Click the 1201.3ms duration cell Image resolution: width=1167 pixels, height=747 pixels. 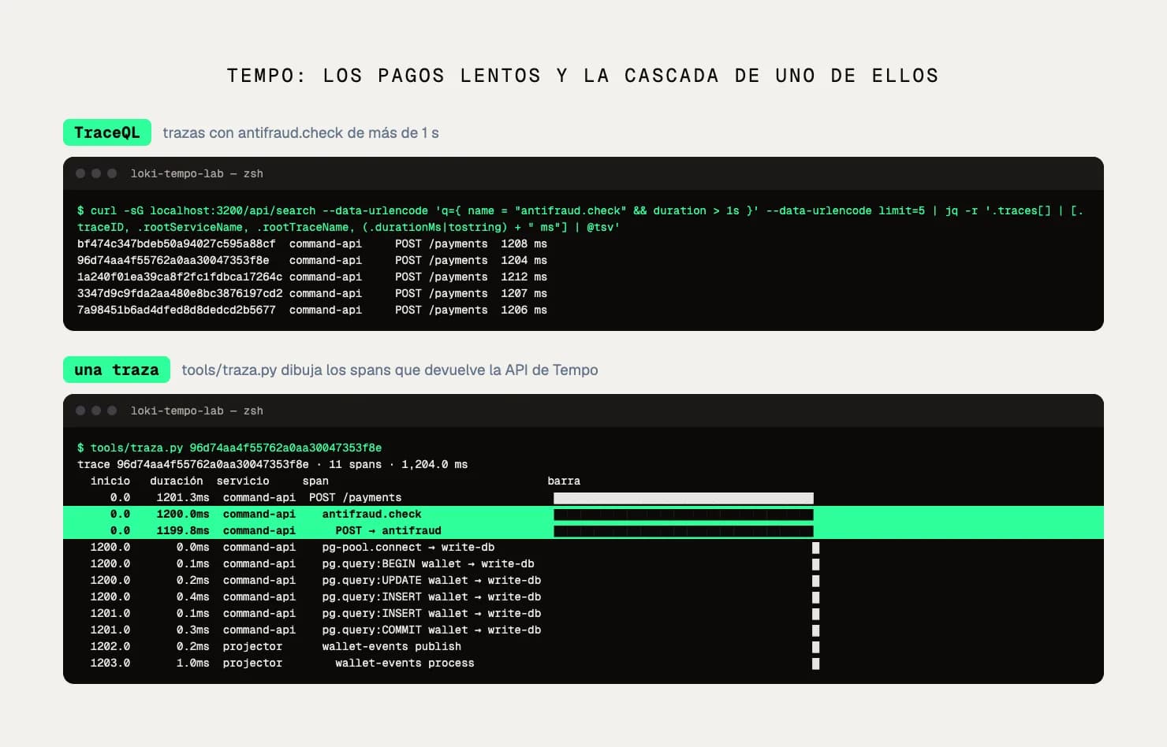[x=183, y=498]
